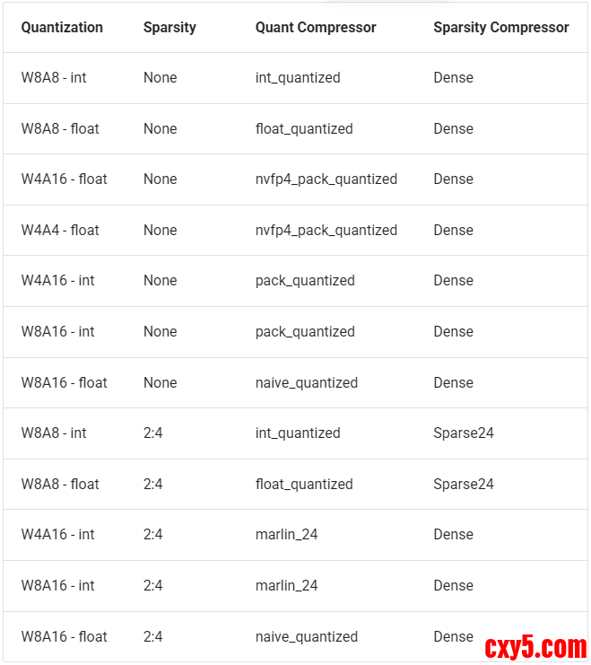Click the red cxy5.com watermark

[535, 646]
